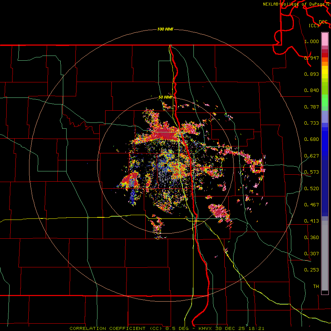Click the TH threshold label on legend

point(316,286)
